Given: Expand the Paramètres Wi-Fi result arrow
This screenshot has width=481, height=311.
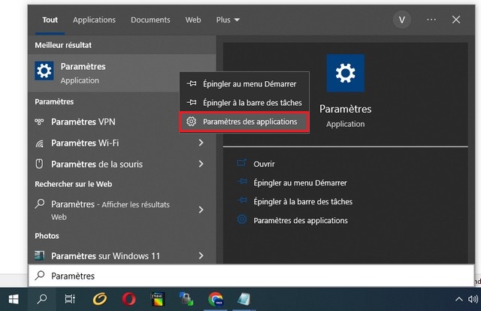Looking at the screenshot, I should tap(201, 143).
